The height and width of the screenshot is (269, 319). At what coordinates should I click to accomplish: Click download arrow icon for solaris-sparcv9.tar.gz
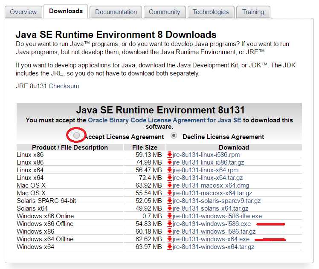[169, 201]
